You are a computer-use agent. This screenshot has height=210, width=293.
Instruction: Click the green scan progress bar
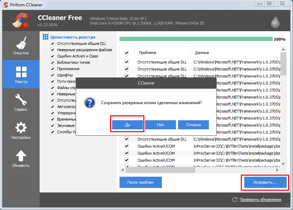196,39
